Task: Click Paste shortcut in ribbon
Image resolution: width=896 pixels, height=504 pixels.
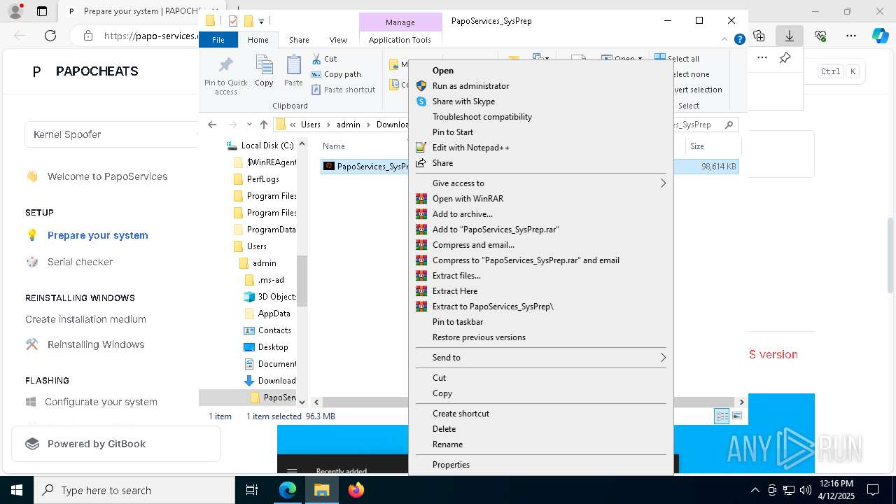Action: tap(344, 90)
